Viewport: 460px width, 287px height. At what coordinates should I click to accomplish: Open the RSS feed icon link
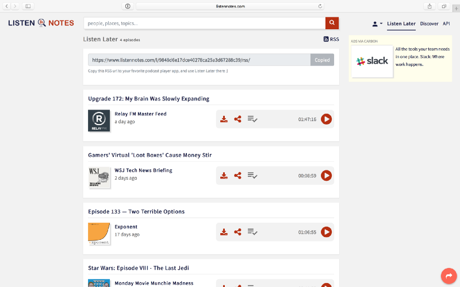point(331,39)
